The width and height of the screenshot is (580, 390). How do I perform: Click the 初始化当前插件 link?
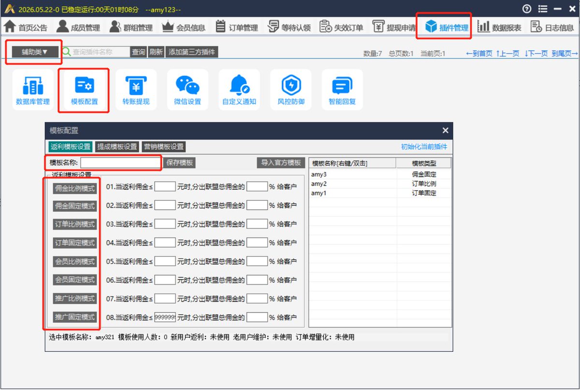tap(424, 147)
